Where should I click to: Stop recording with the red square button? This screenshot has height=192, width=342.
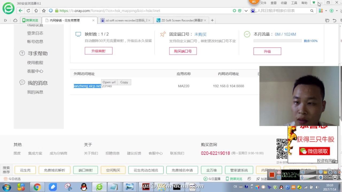coord(272,175)
